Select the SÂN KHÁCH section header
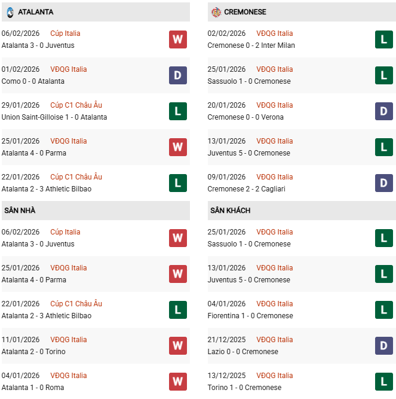The image size is (396, 399). pyautogui.click(x=230, y=211)
